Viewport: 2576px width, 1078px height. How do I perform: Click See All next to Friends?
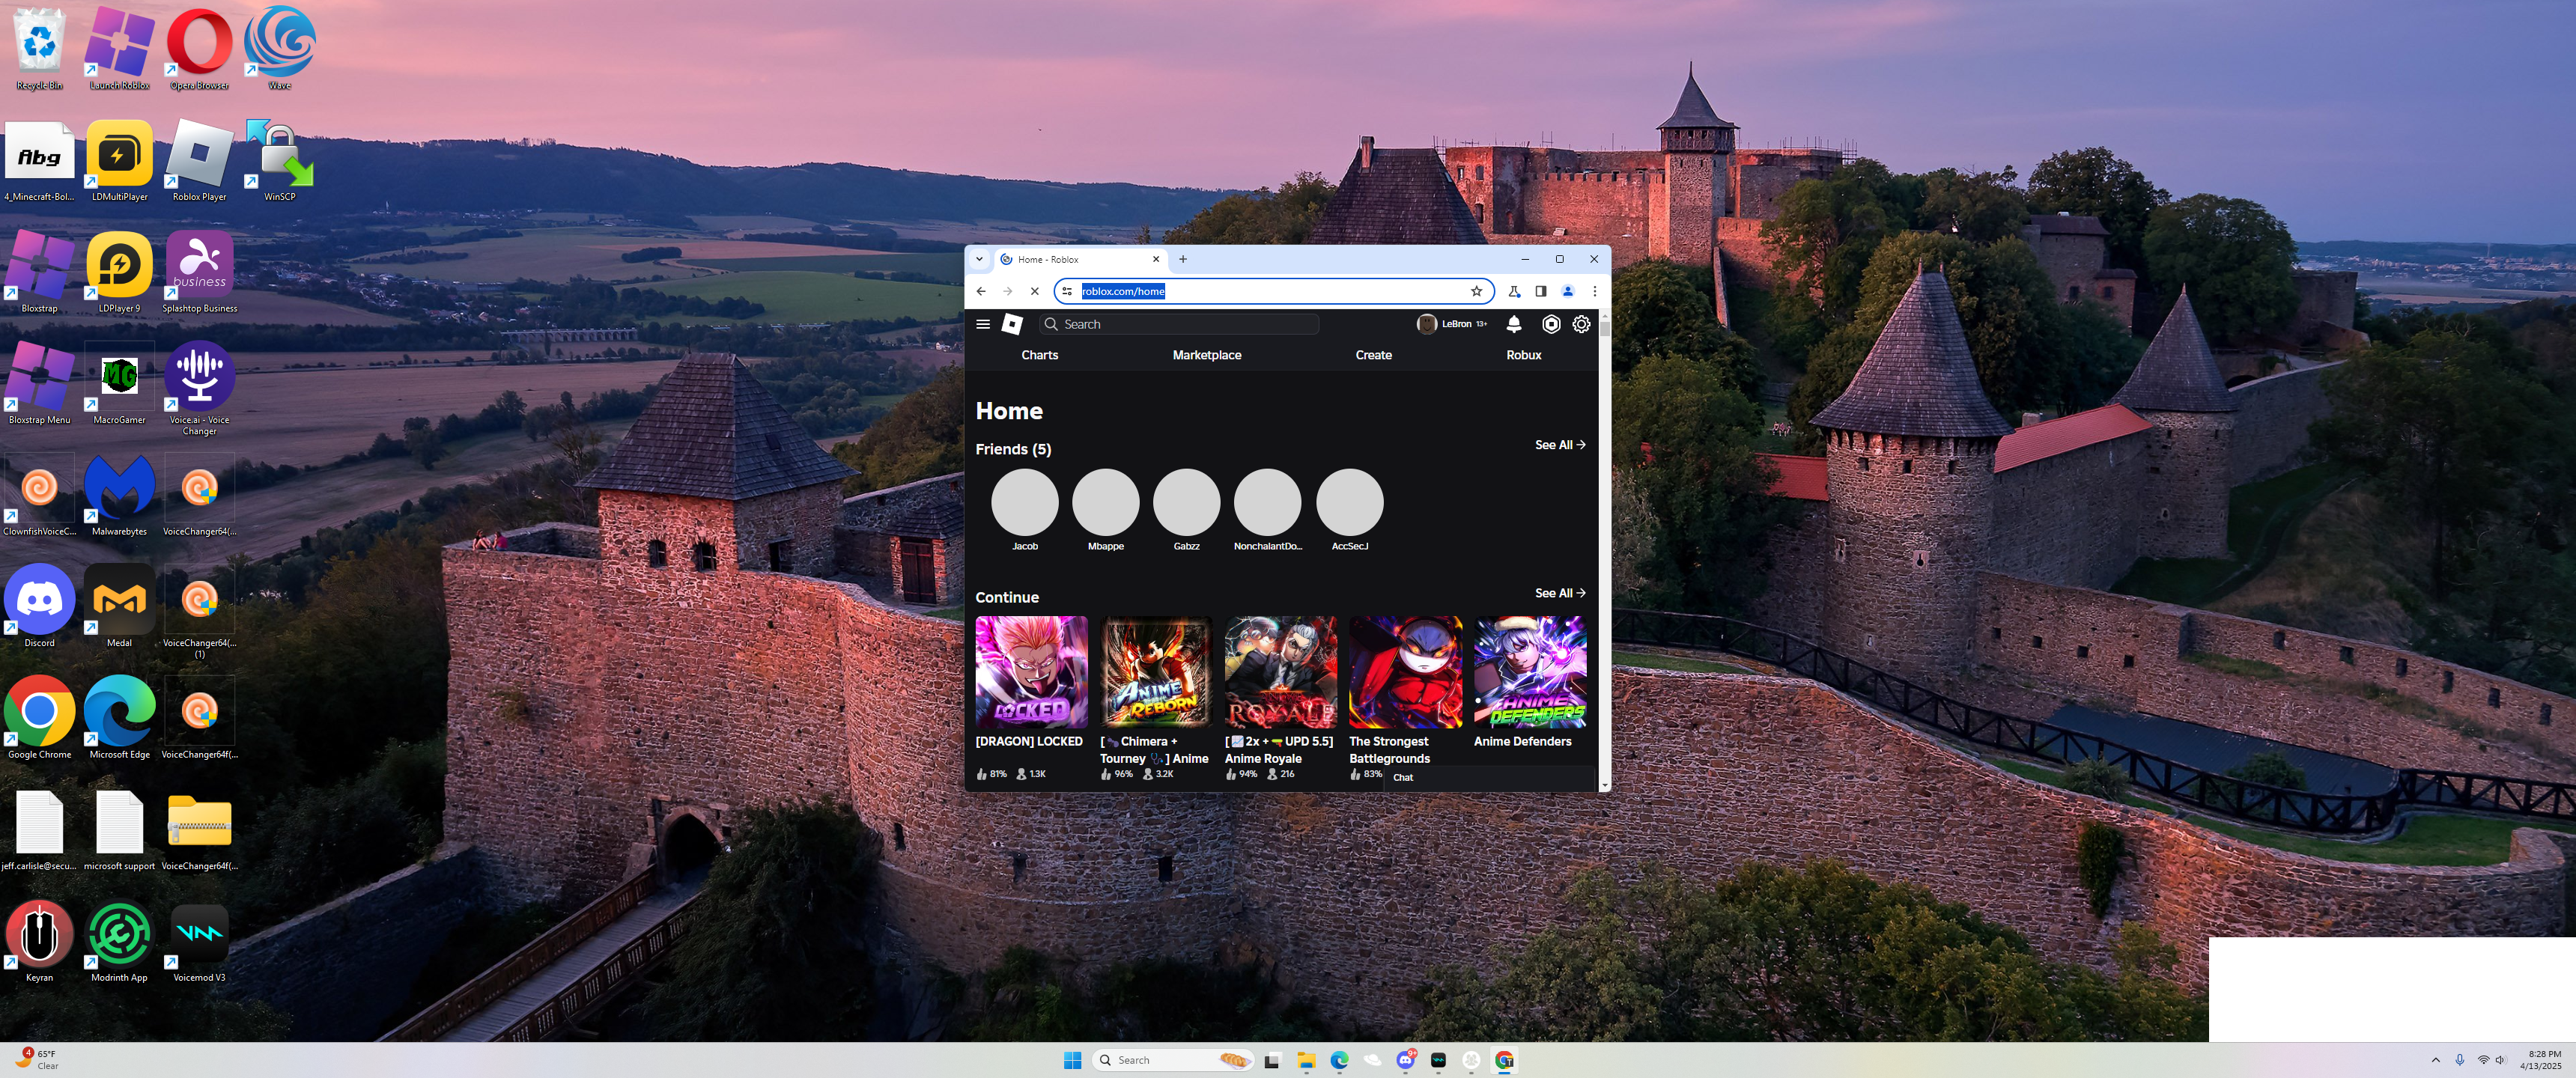(x=1559, y=445)
